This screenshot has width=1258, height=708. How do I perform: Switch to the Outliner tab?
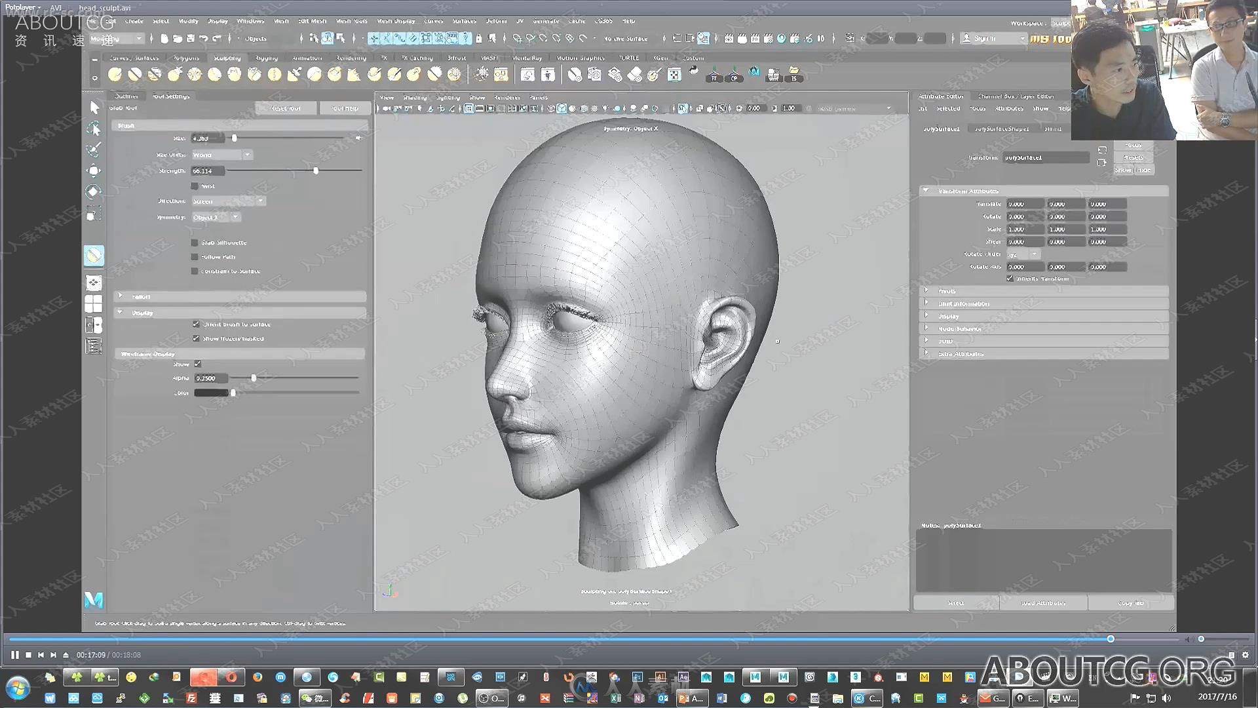click(x=126, y=96)
